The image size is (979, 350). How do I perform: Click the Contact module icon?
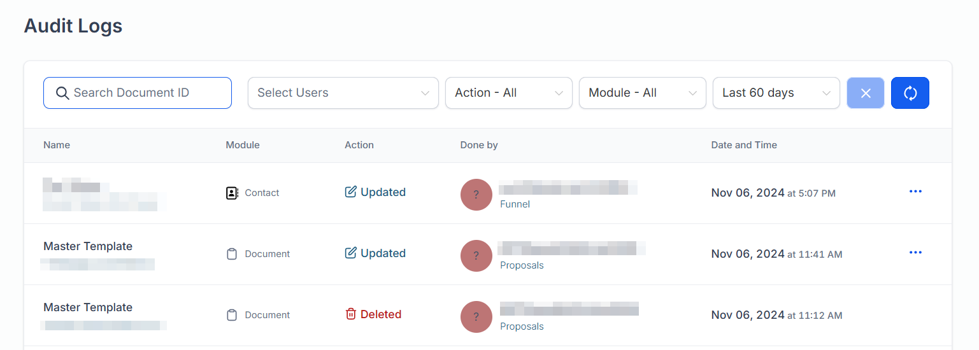point(232,193)
